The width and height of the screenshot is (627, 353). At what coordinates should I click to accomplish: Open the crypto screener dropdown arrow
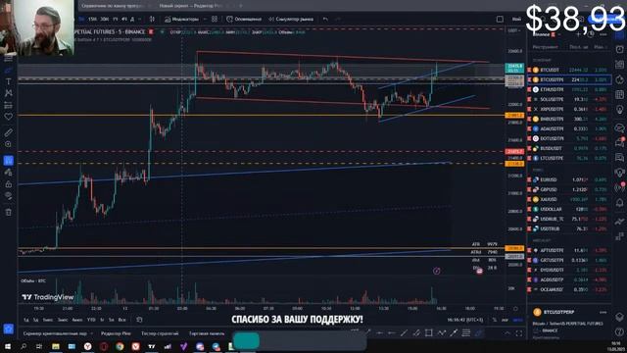91,333
